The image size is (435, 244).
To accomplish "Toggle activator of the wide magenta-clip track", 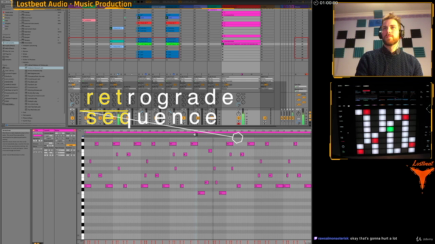I will pos(239,118).
